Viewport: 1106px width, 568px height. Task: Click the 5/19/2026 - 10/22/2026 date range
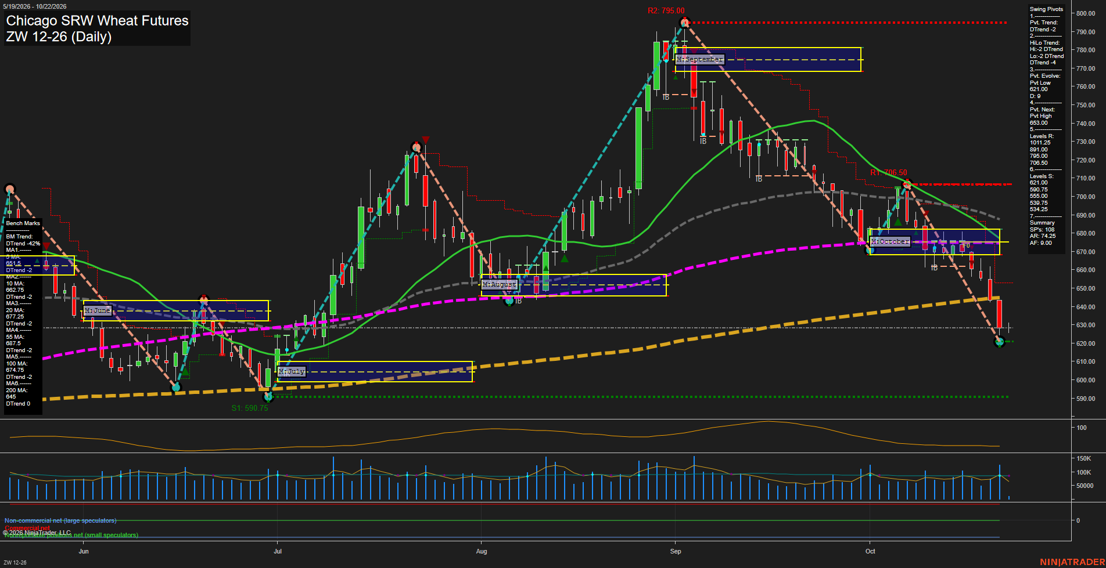coord(35,6)
